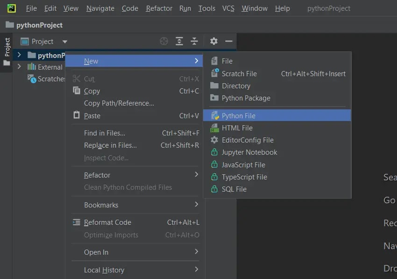Click the Project view window icon

25,41
